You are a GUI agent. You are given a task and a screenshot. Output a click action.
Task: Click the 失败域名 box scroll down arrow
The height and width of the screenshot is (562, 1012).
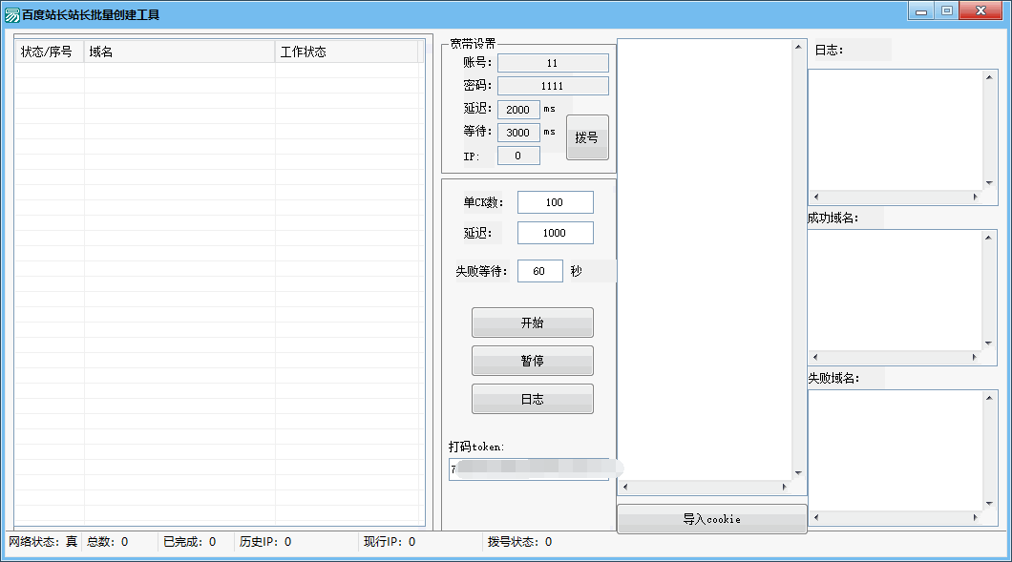click(989, 504)
